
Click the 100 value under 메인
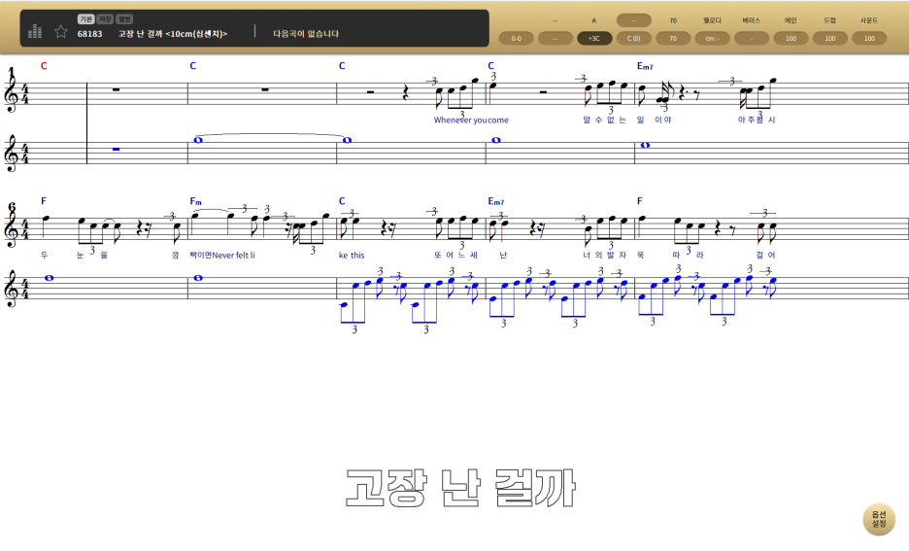pos(791,38)
